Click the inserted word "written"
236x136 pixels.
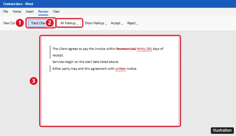pyautogui.click(x=121, y=69)
